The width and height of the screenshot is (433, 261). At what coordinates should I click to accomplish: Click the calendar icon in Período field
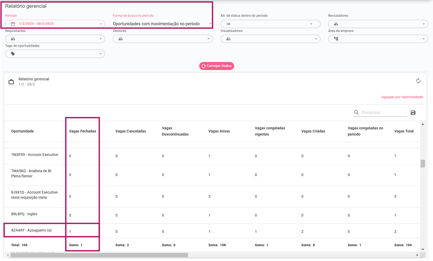(x=13, y=24)
